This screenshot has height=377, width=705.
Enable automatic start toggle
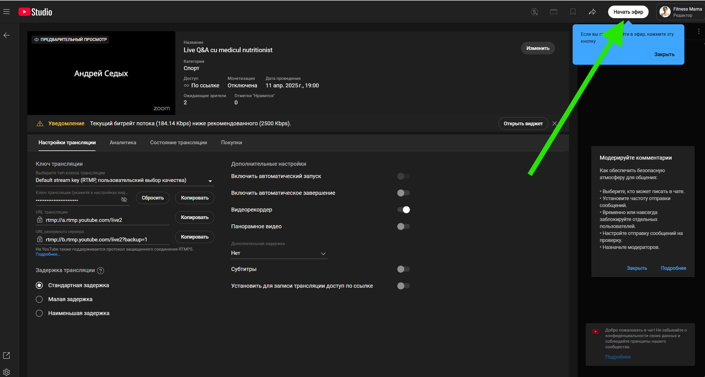pos(403,176)
